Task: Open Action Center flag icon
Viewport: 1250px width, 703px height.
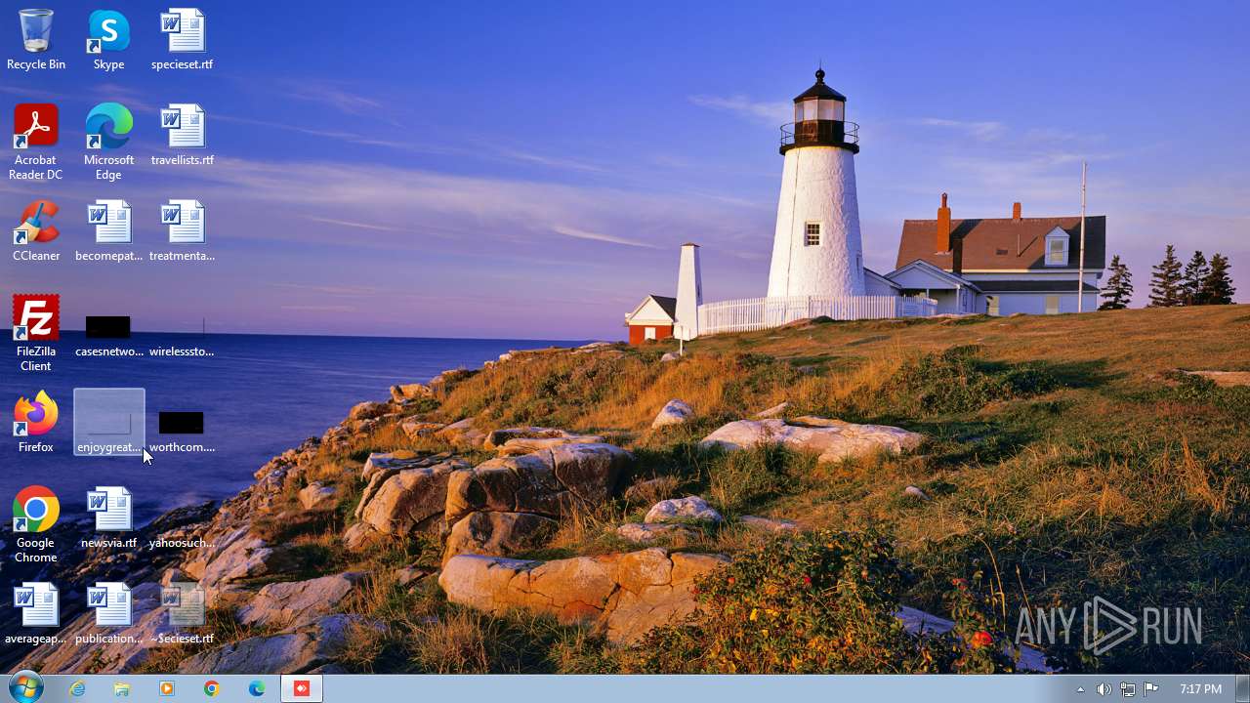Action: [x=1151, y=689]
